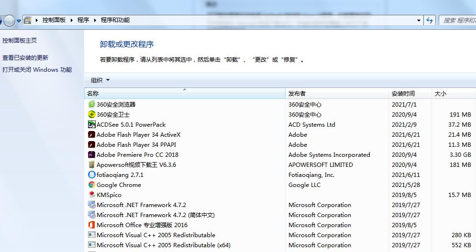476x252 pixels.
Task: Expand the arrow after 控制面板 breadcrumb
Action: [x=72, y=20]
